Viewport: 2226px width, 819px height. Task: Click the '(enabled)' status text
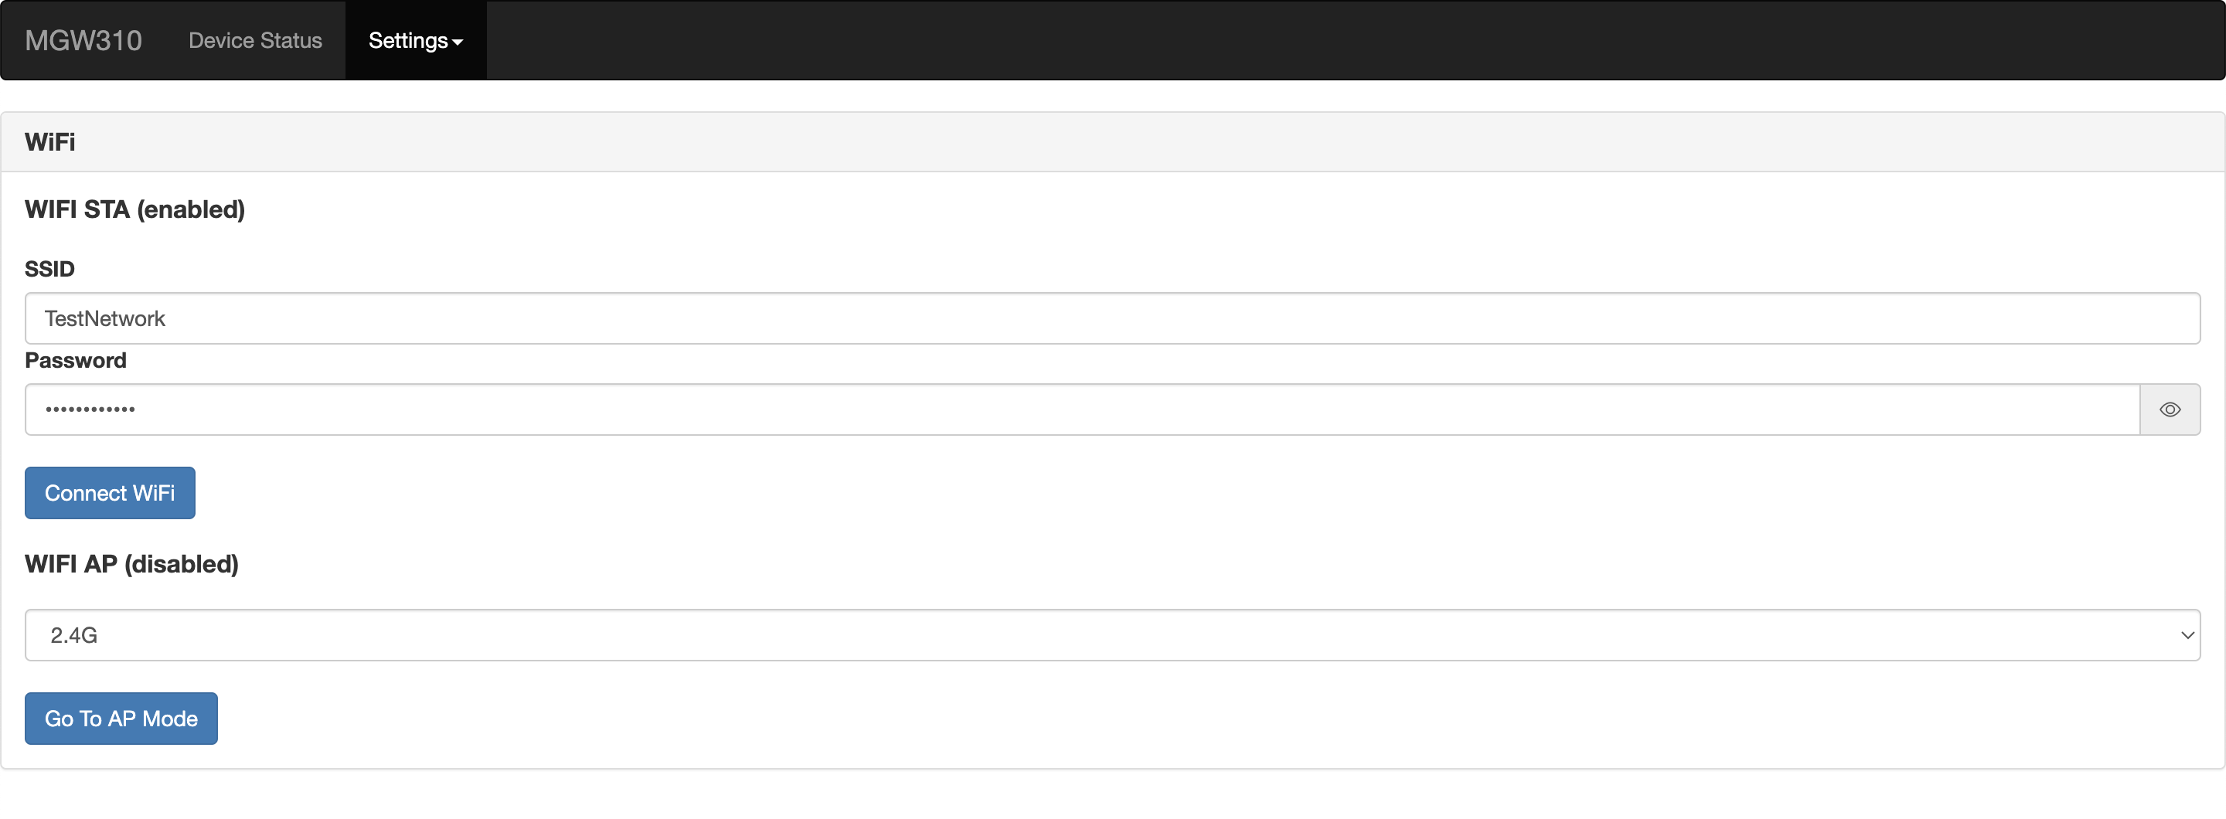191,210
